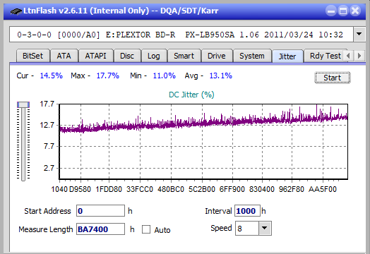Viewport: 370px width, 254px height.
Task: Open the ATAPI tab
Action: point(95,56)
